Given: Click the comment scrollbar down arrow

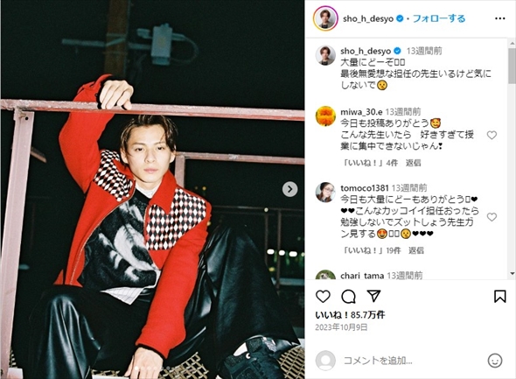Looking at the screenshot, I should [x=512, y=273].
